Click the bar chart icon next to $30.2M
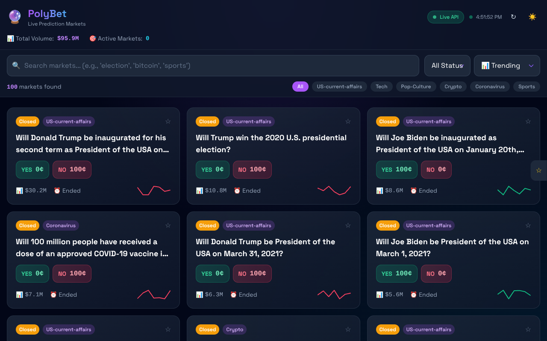This screenshot has height=341, width=547. point(19,191)
